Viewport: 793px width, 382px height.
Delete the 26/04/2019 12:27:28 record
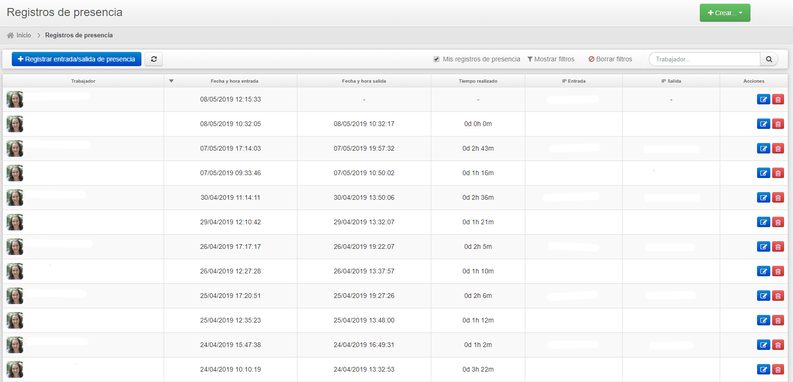click(x=778, y=271)
